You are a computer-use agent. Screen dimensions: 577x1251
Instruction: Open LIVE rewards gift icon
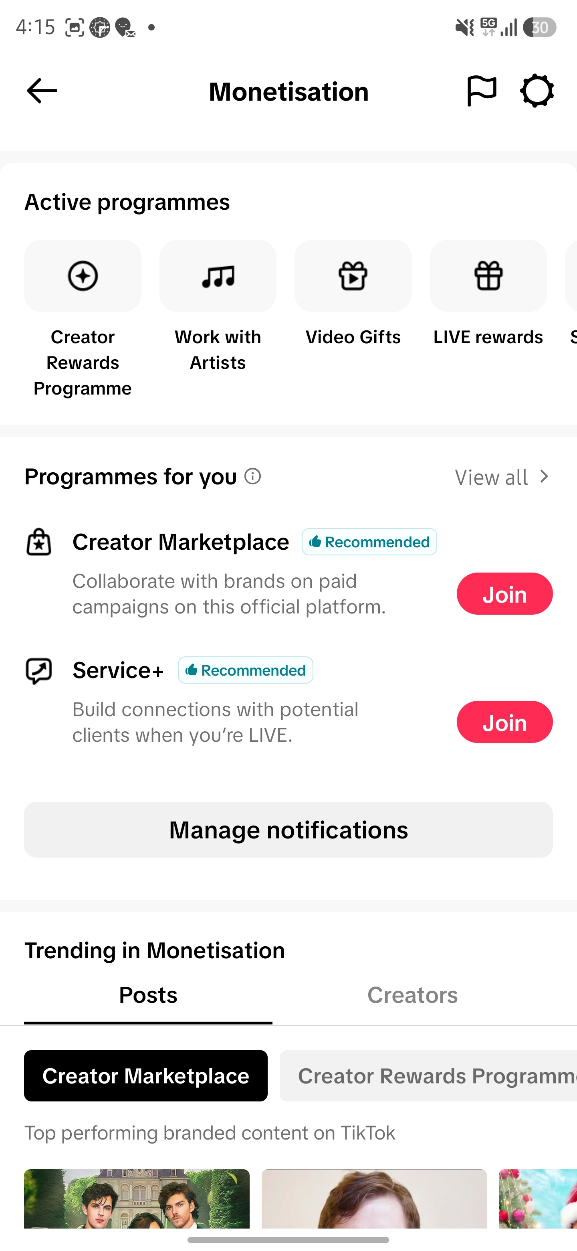point(488,276)
